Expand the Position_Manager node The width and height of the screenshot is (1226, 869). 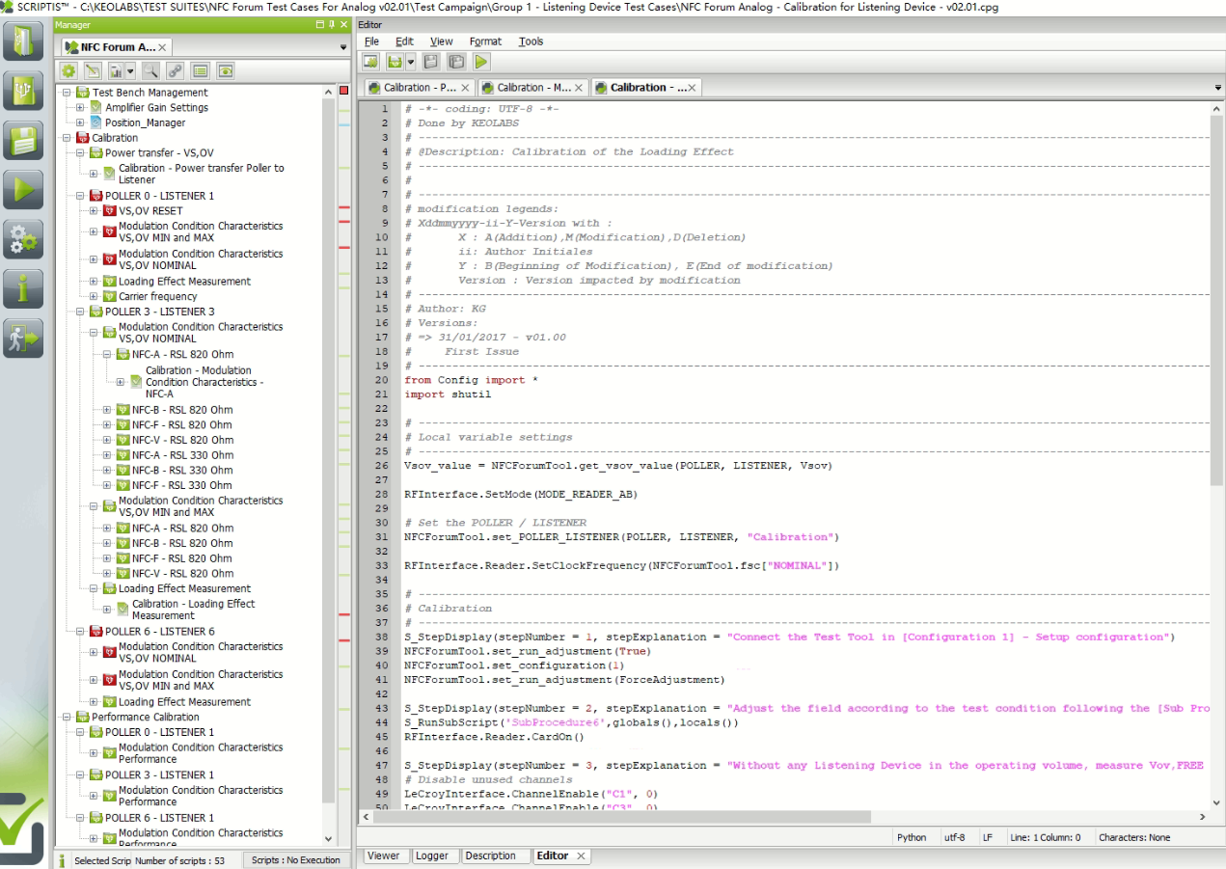pos(80,122)
